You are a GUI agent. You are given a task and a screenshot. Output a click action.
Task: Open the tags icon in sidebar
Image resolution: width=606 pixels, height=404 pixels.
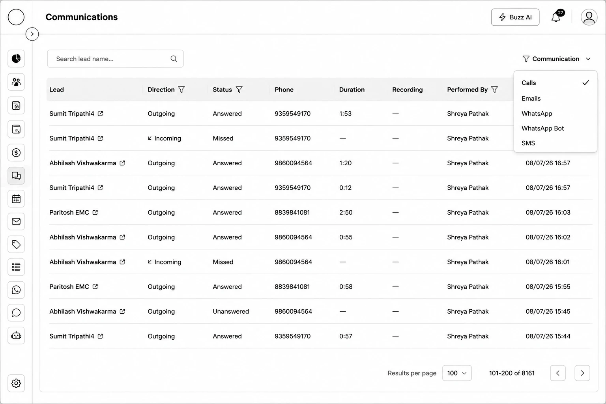click(x=16, y=245)
